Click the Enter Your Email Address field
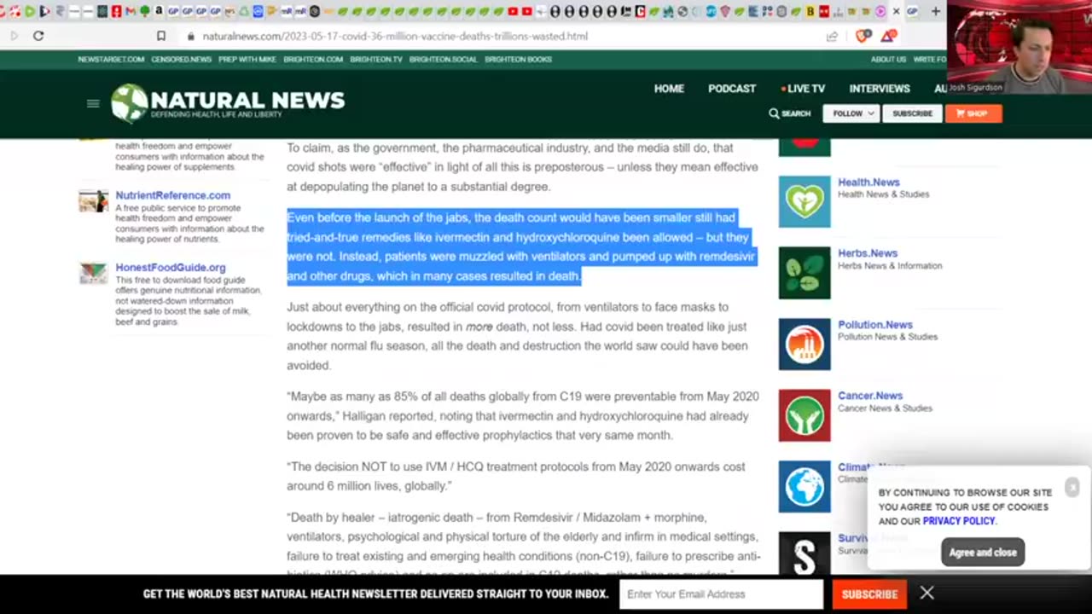Screen dimensions: 1092x614 pos(721,594)
